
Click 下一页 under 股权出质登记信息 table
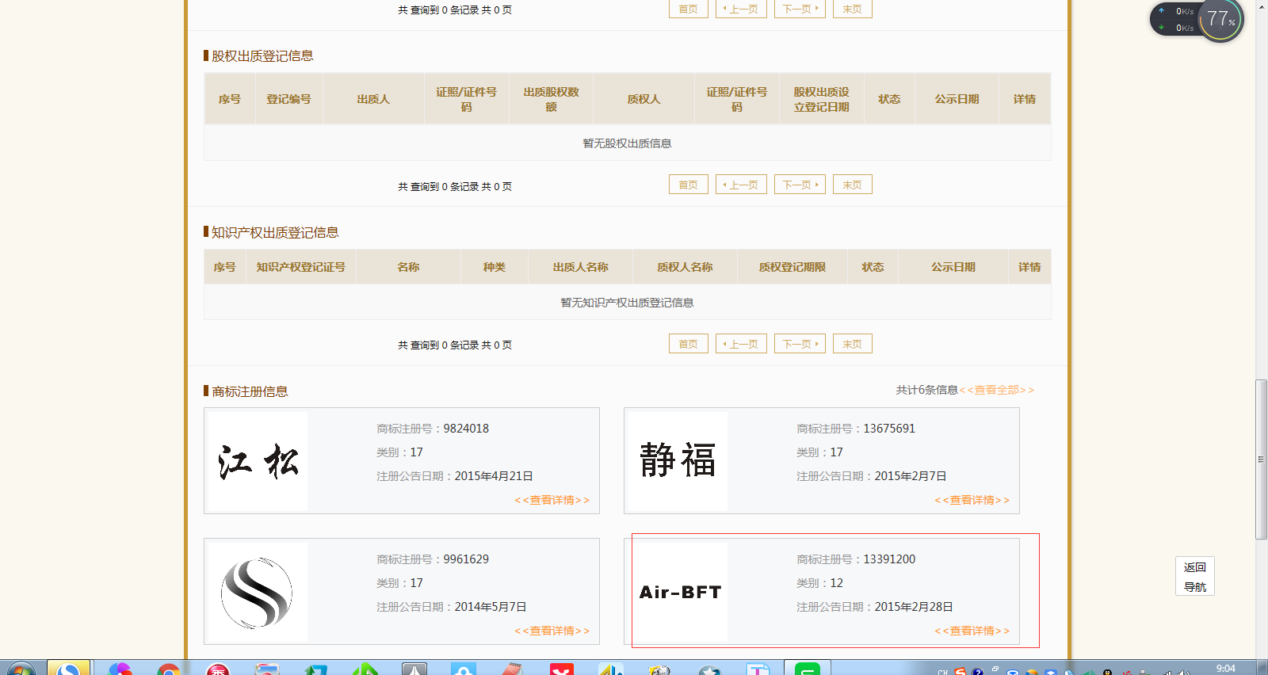click(800, 185)
